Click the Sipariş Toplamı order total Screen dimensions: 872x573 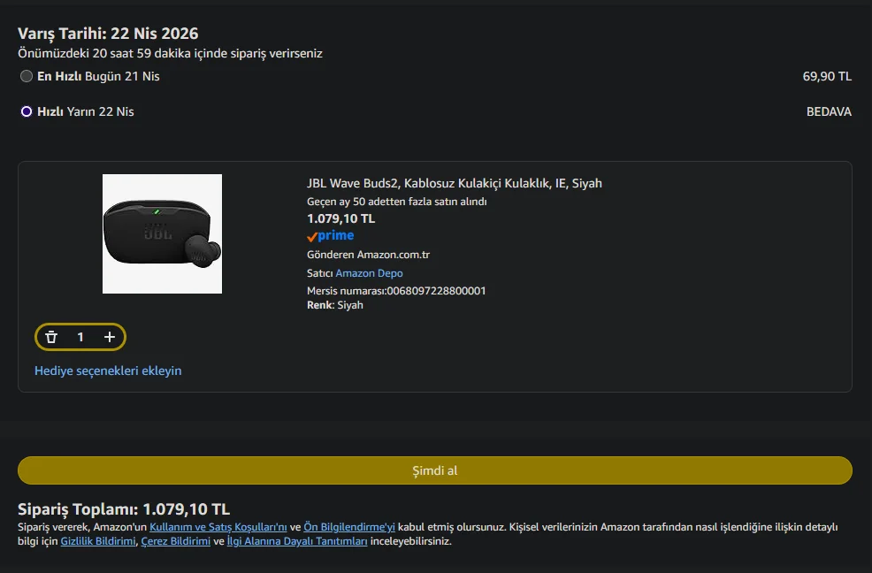coord(124,509)
